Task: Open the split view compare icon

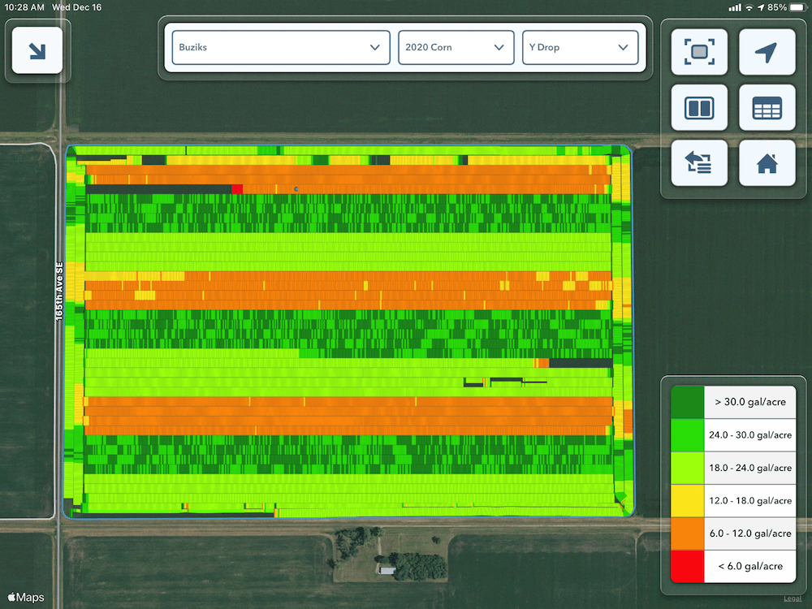Action: 698,107
